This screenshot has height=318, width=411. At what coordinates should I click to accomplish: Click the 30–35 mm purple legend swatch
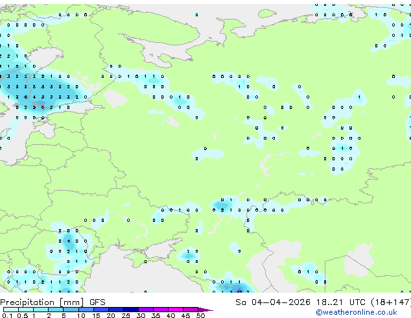(146, 310)
